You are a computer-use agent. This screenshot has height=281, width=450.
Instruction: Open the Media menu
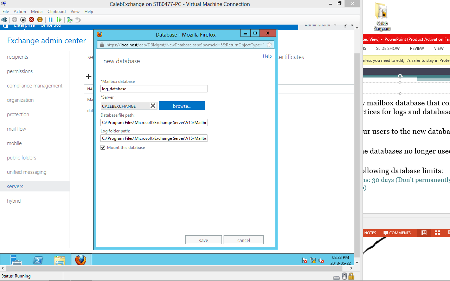[37, 12]
